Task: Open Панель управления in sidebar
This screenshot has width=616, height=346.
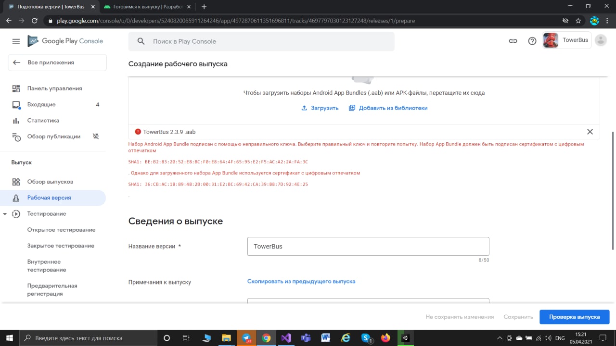Action: point(54,88)
